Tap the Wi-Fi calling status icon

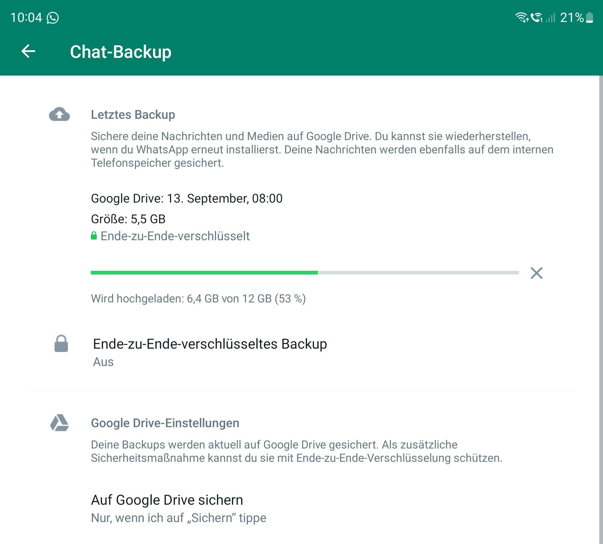536,17
